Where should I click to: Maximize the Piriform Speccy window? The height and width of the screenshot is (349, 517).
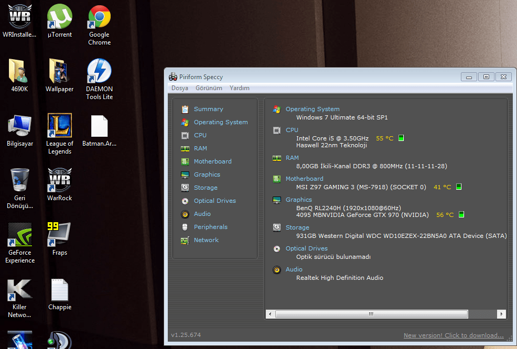click(486, 77)
